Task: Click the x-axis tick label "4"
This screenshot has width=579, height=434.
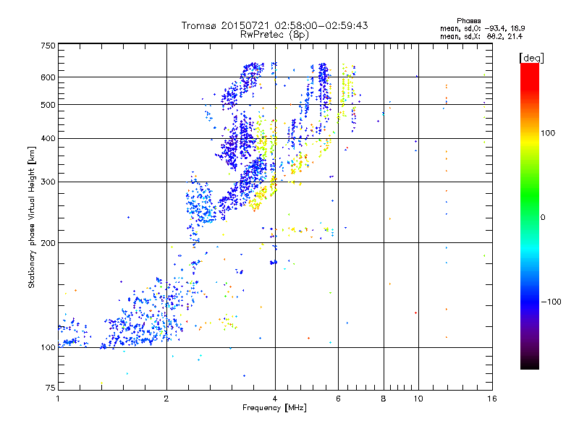Action: (x=275, y=399)
